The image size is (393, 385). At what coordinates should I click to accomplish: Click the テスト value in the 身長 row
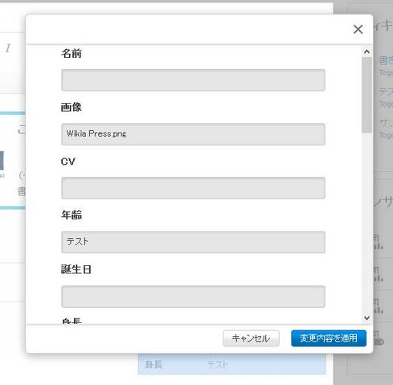pyautogui.click(x=217, y=364)
